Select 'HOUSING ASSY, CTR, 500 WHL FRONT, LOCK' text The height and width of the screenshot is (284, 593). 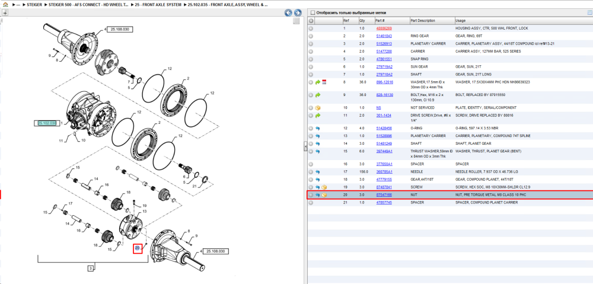492,28
